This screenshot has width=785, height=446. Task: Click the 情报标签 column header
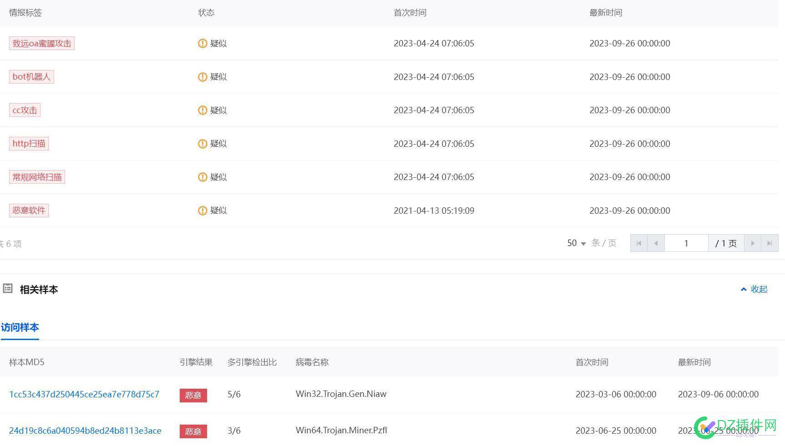coord(25,13)
